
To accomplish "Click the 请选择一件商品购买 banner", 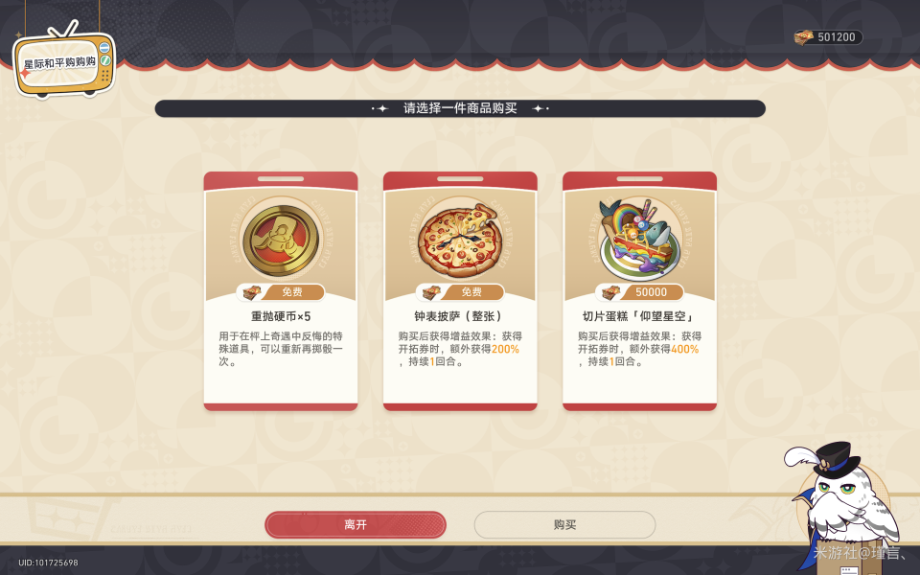I will (x=460, y=108).
